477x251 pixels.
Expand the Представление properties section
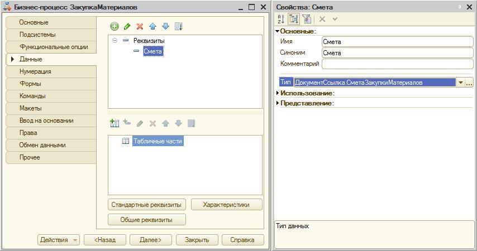(x=278, y=103)
